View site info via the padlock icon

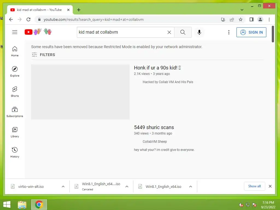tap(39, 19)
